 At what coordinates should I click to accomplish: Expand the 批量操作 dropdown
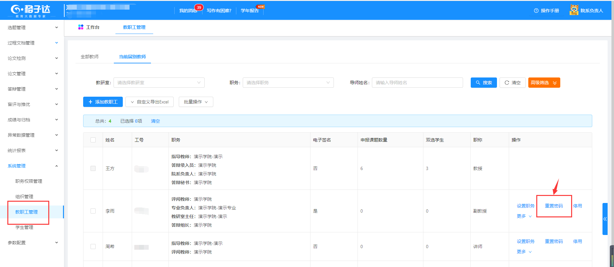(x=196, y=102)
